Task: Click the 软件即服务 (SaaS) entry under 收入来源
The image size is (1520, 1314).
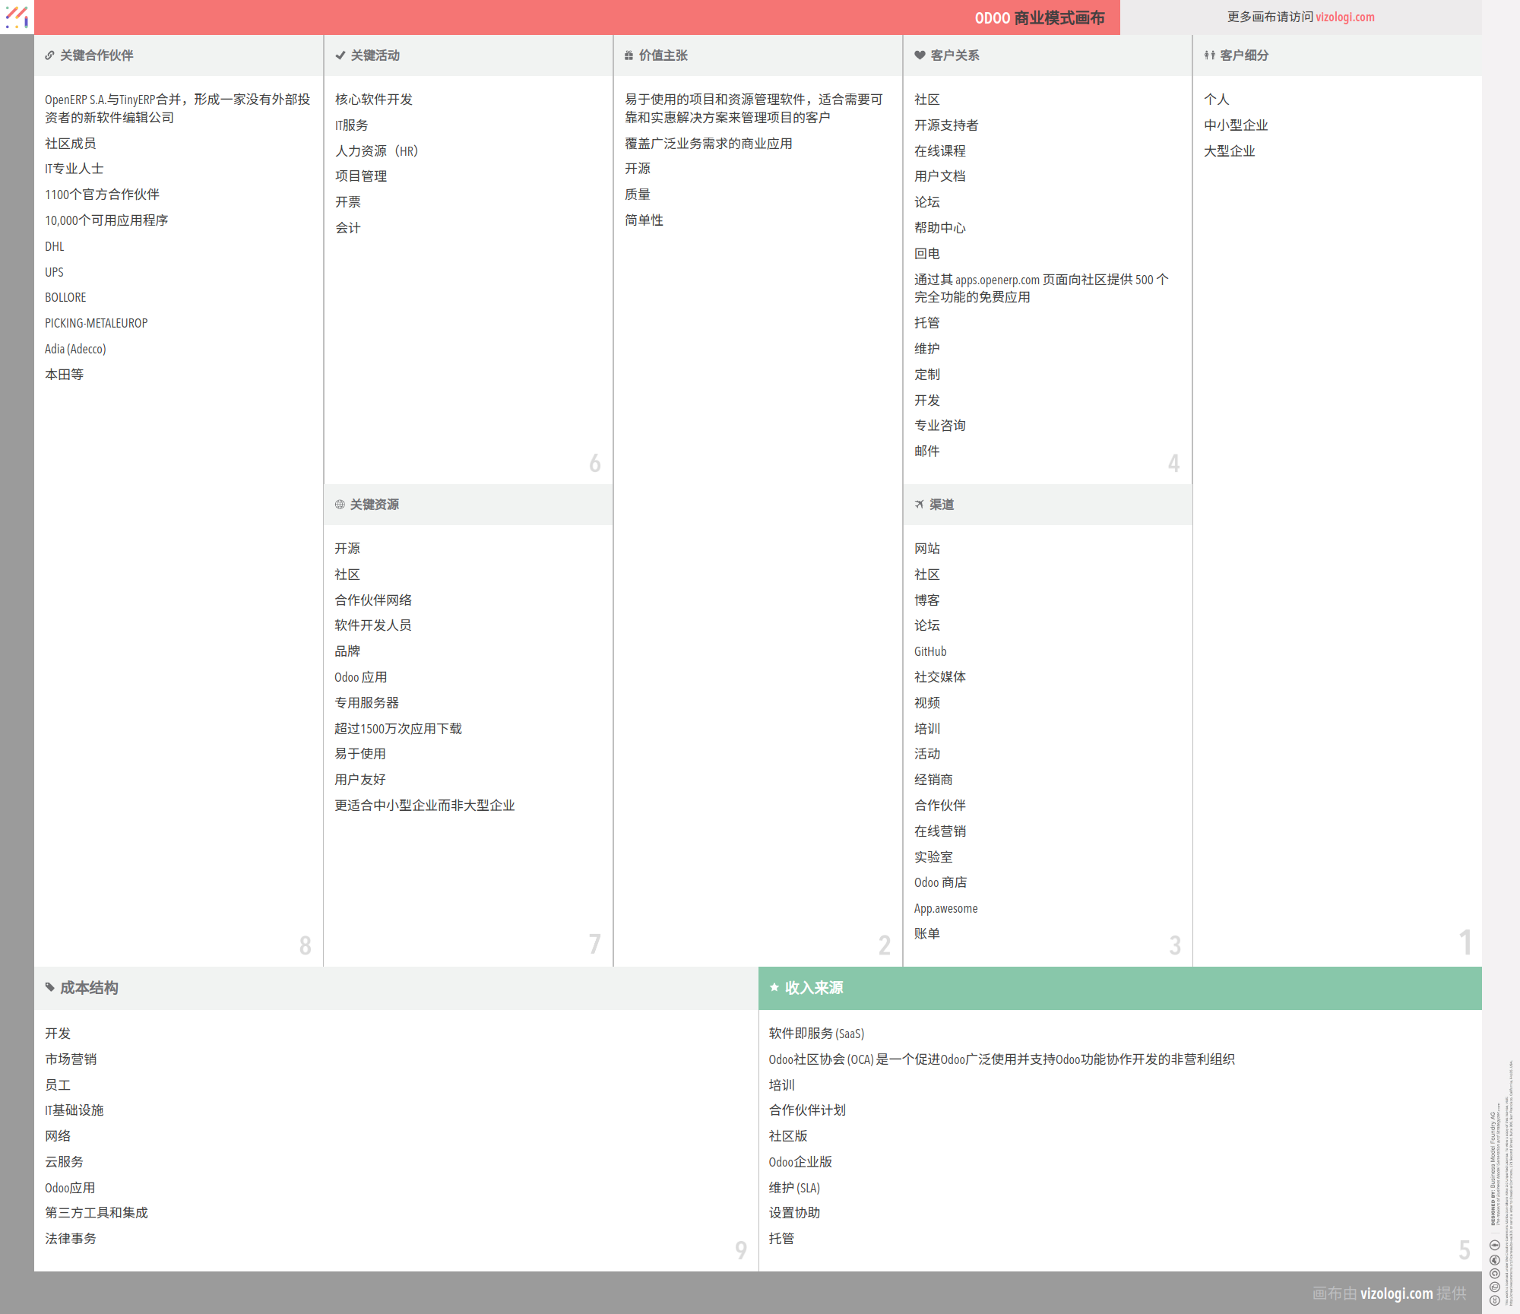Action: 815,1034
